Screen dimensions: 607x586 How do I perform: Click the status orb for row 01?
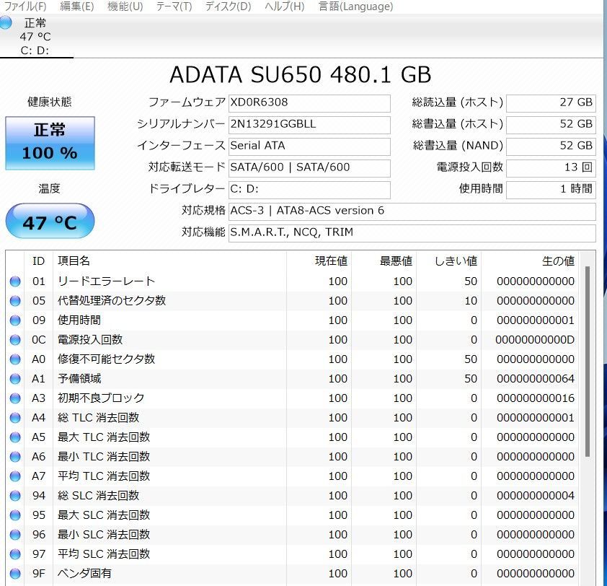click(15, 281)
